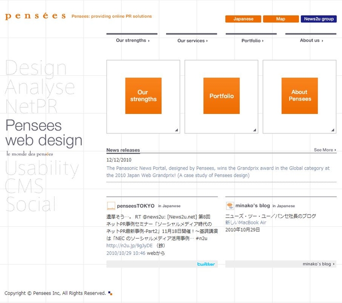Click the Pensees logo in header
This screenshot has width=342, height=303.
35,16
